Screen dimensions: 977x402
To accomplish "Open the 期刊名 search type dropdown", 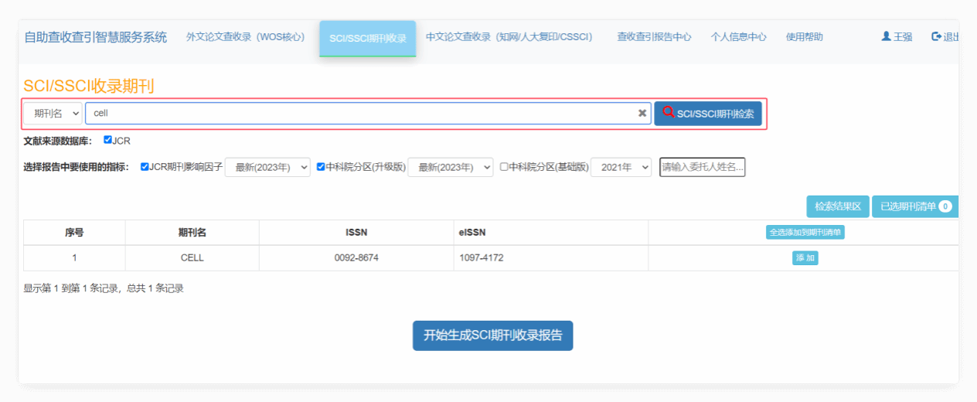I will click(53, 114).
